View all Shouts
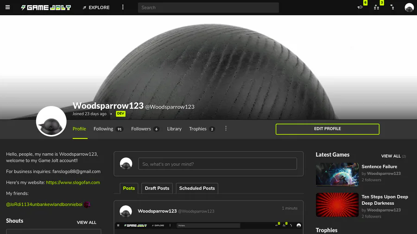 (87, 222)
